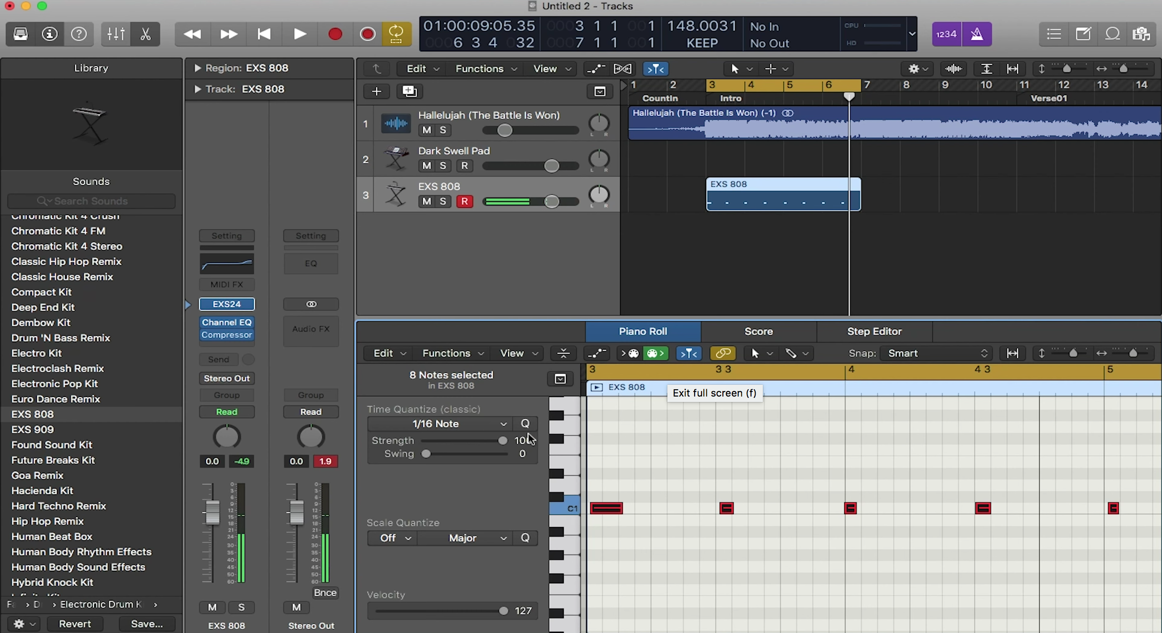This screenshot has height=633, width=1162.
Task: Click the Score tab
Action: coord(758,331)
